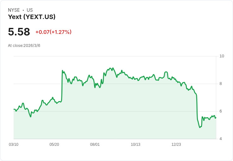Click the +0.07(+1.27%) price change

click(54, 32)
